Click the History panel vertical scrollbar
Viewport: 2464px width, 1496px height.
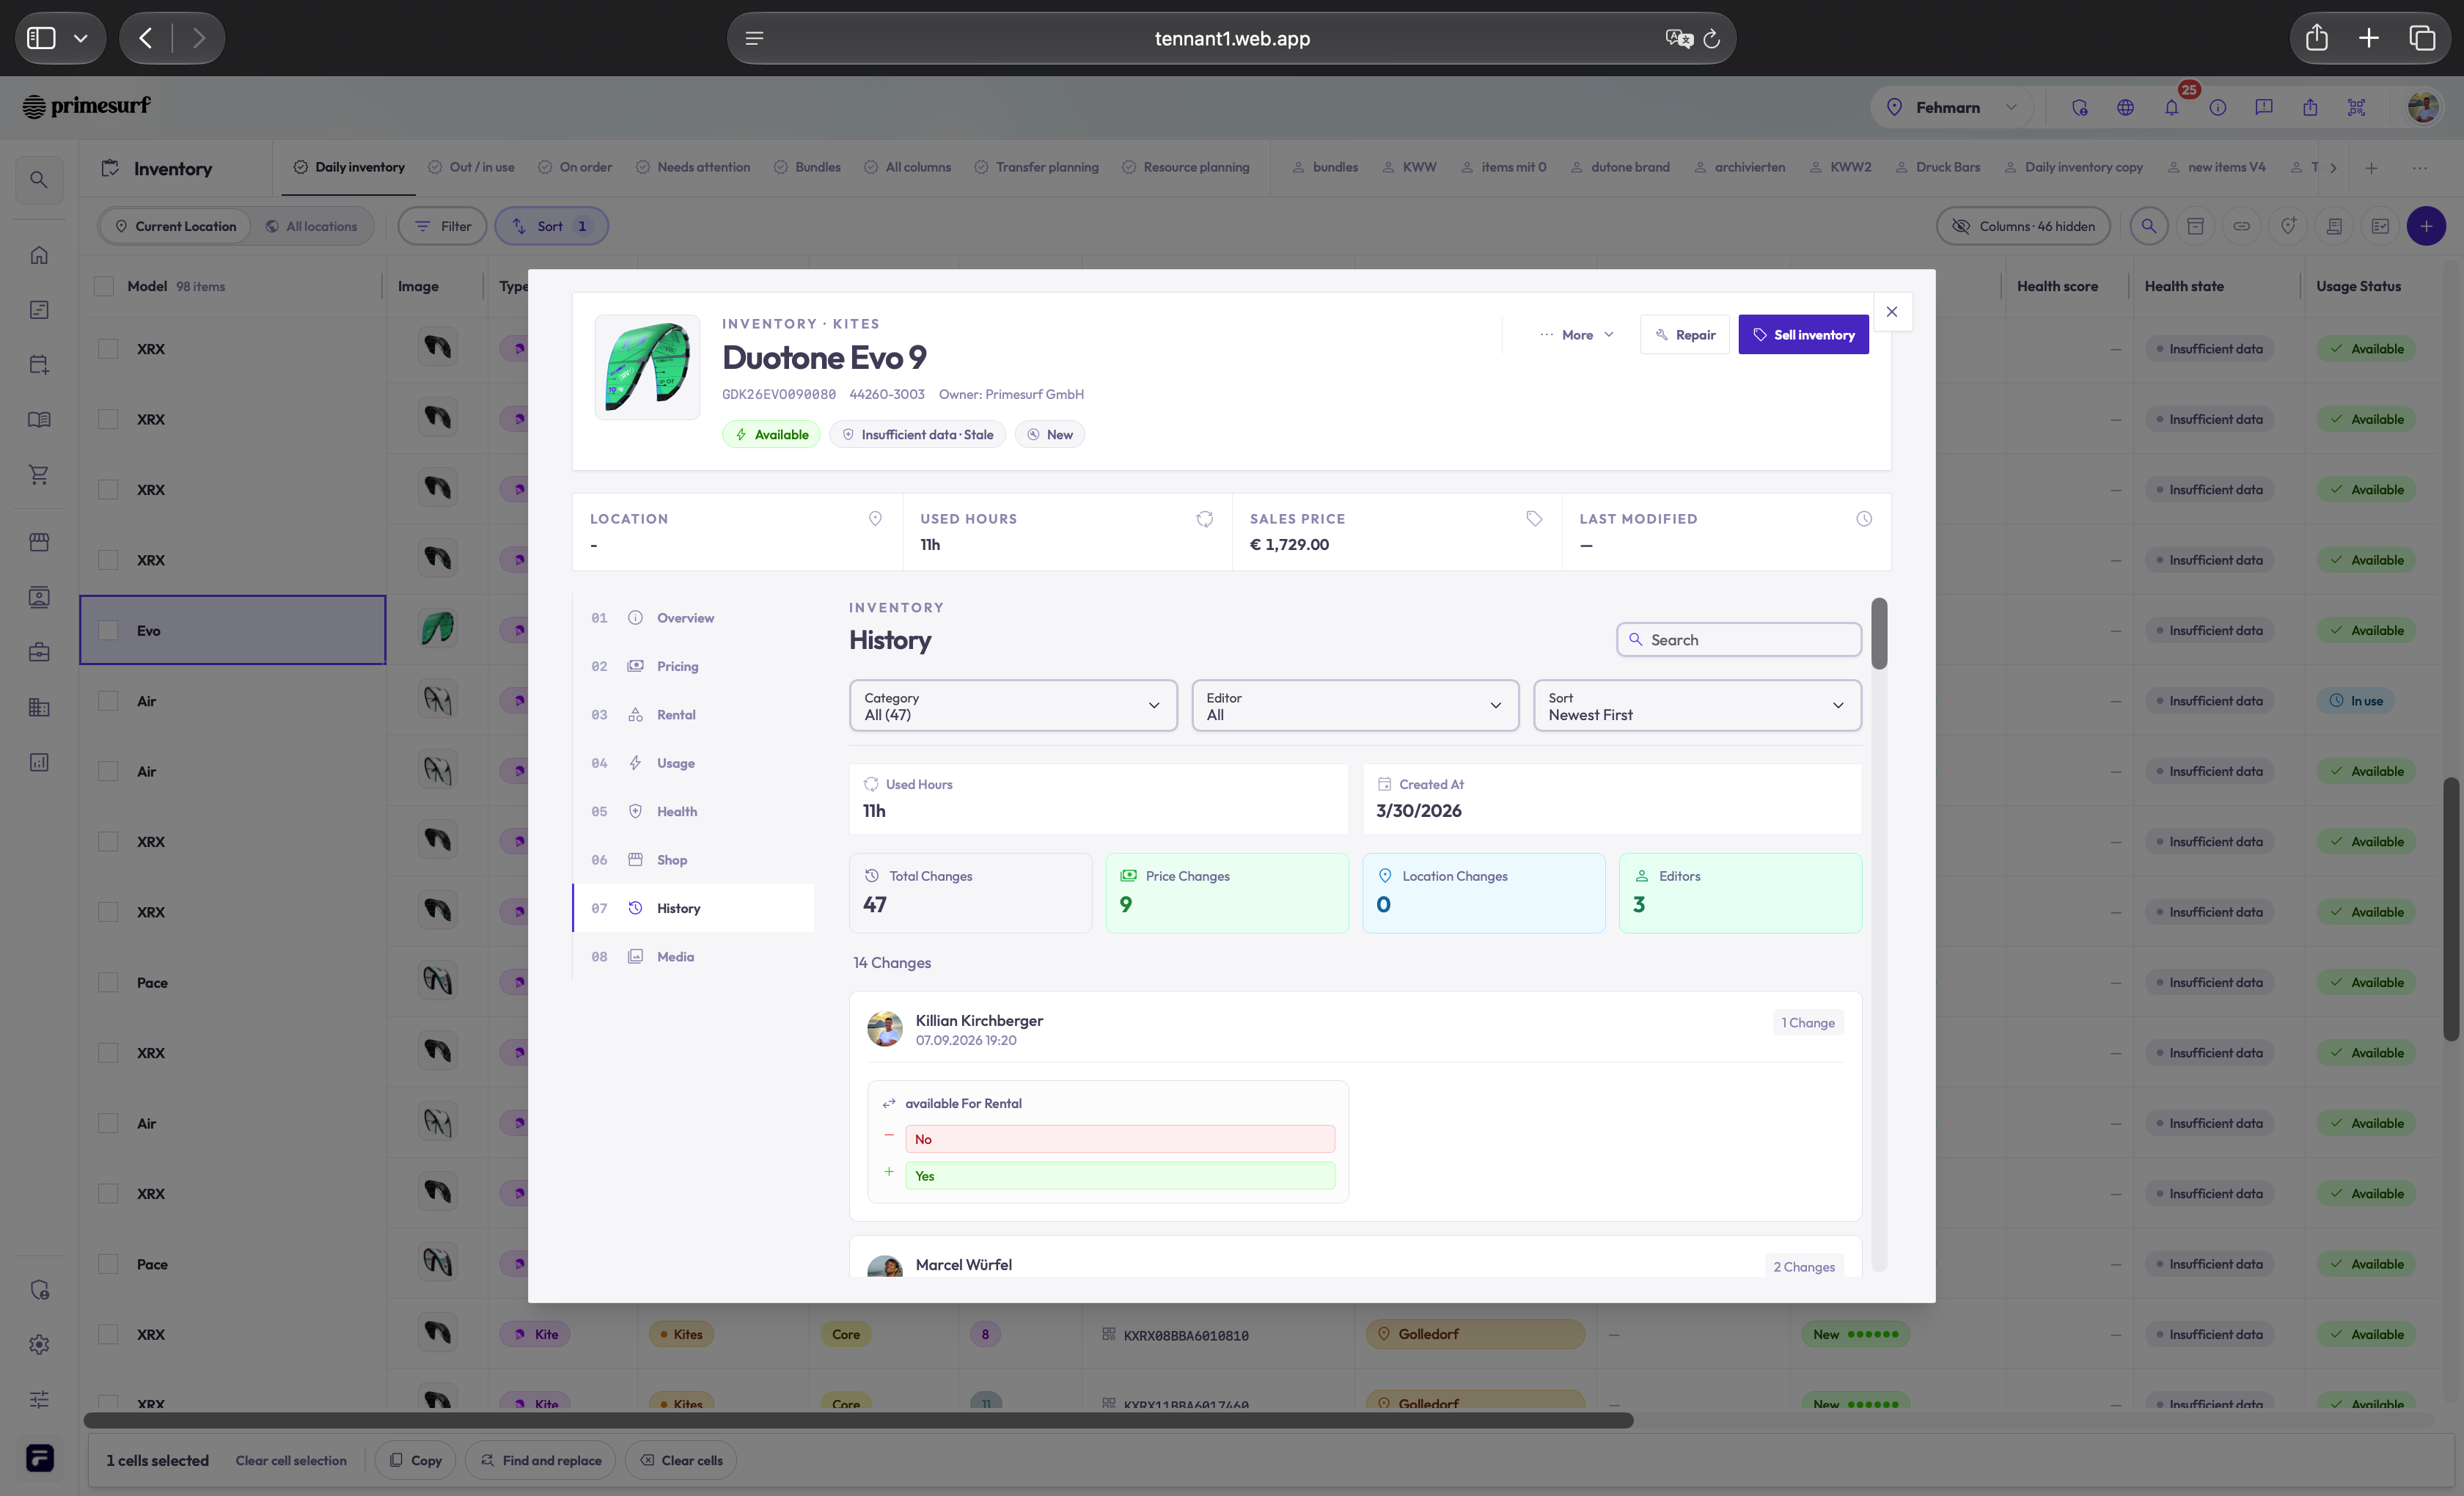pyautogui.click(x=1879, y=634)
